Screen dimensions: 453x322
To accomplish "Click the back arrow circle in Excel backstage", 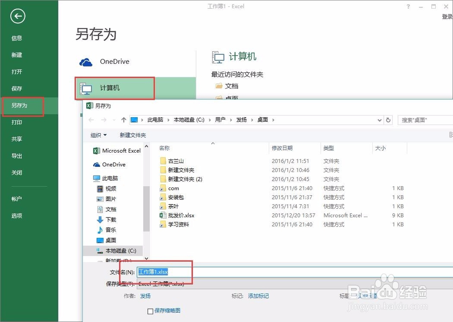I will 18,16.
